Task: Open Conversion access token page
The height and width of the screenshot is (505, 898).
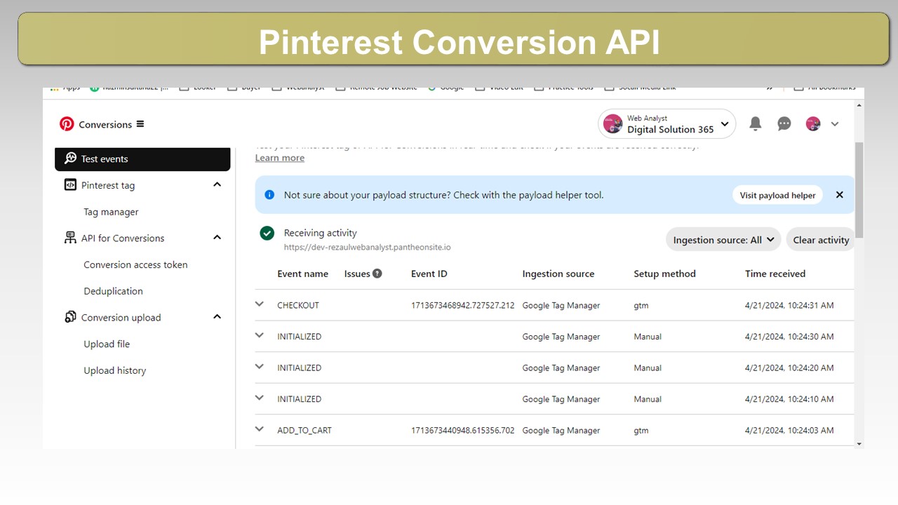Action: pos(135,264)
